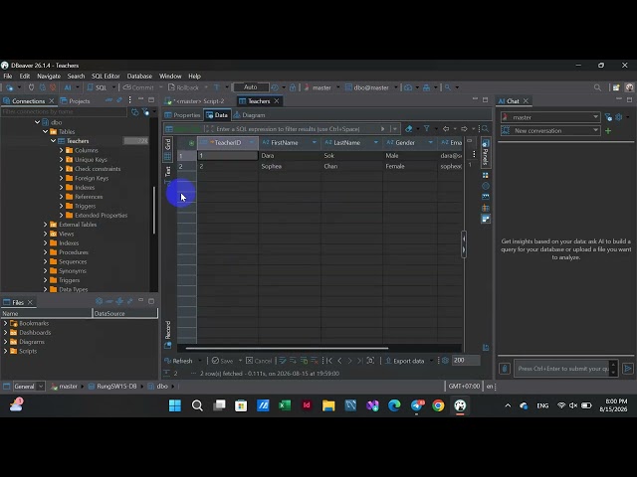Open the Help menu
The width and height of the screenshot is (637, 477).
point(195,77)
